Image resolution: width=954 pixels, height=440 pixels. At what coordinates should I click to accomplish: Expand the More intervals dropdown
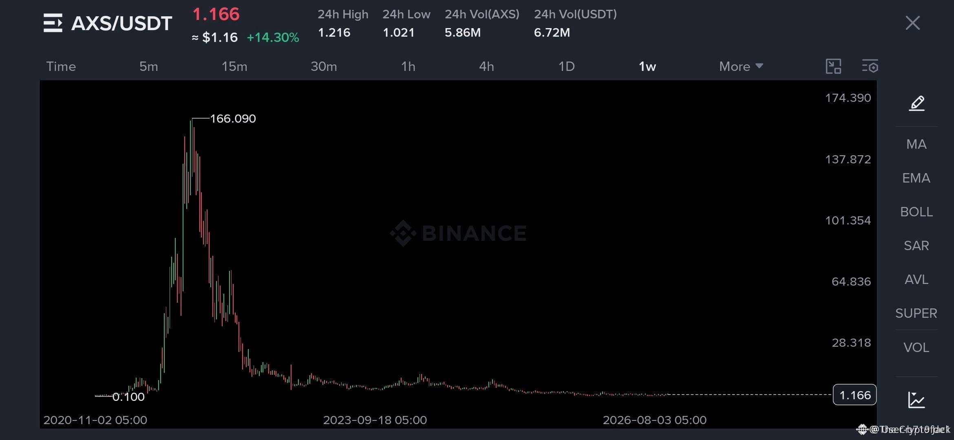[x=741, y=66]
